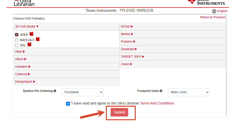Check the STL format checkbox
This screenshot has height=122, width=229.
[x=17, y=45]
